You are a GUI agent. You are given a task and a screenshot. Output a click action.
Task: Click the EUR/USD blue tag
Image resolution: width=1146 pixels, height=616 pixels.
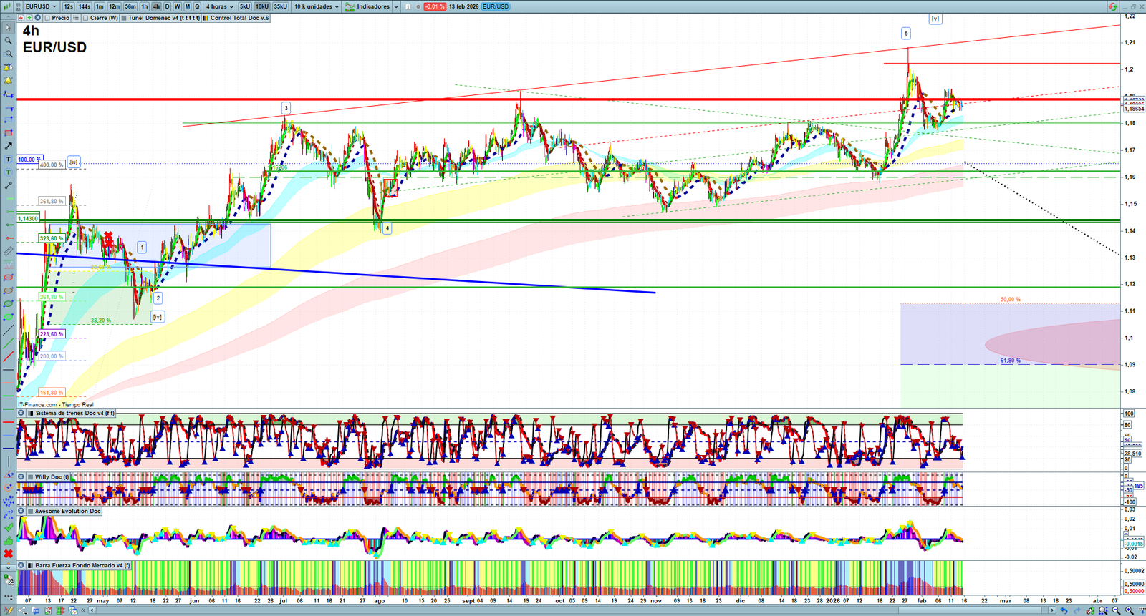[x=496, y=6]
